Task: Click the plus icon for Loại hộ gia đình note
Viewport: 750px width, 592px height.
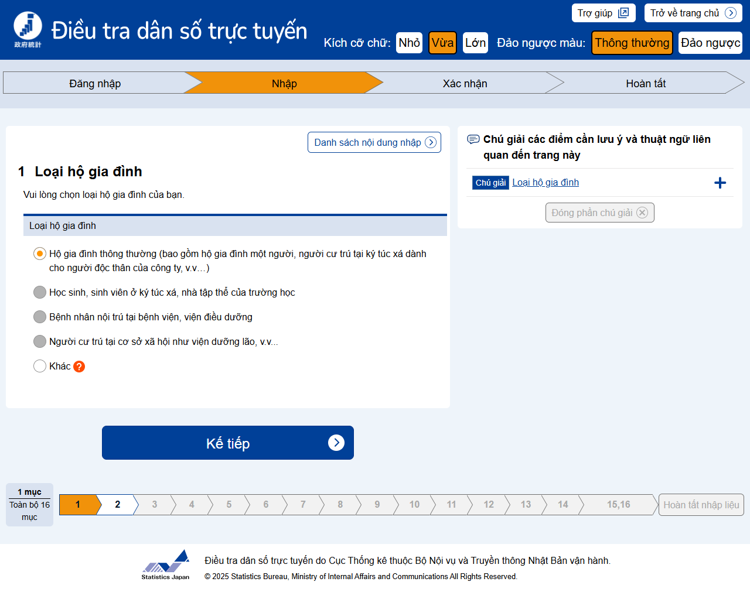Action: 720,183
